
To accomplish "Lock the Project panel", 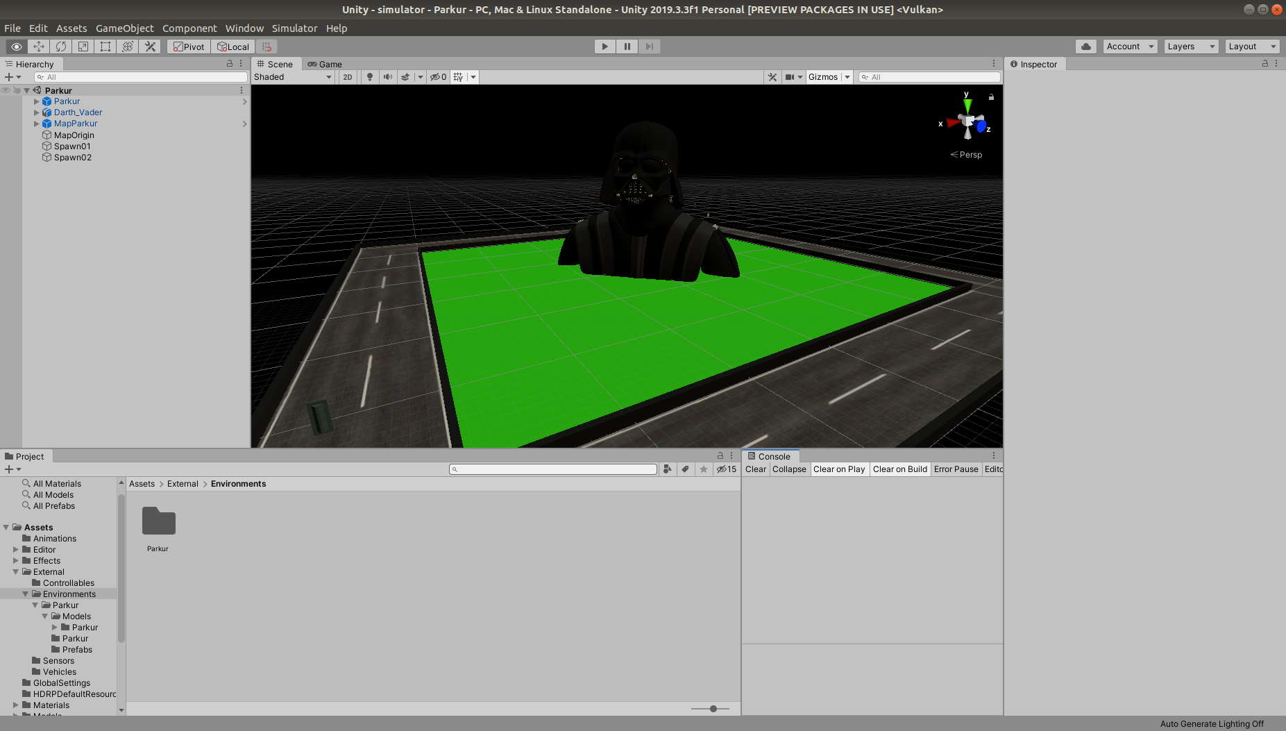I will click(x=720, y=455).
